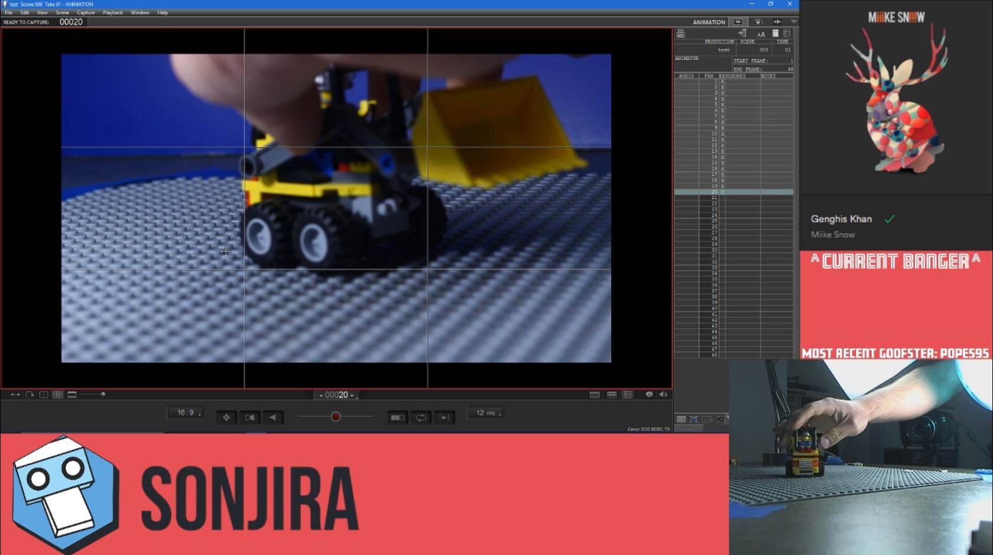This screenshot has height=555, width=993.
Task: Toggle the audio speaker icon
Action: point(663,394)
